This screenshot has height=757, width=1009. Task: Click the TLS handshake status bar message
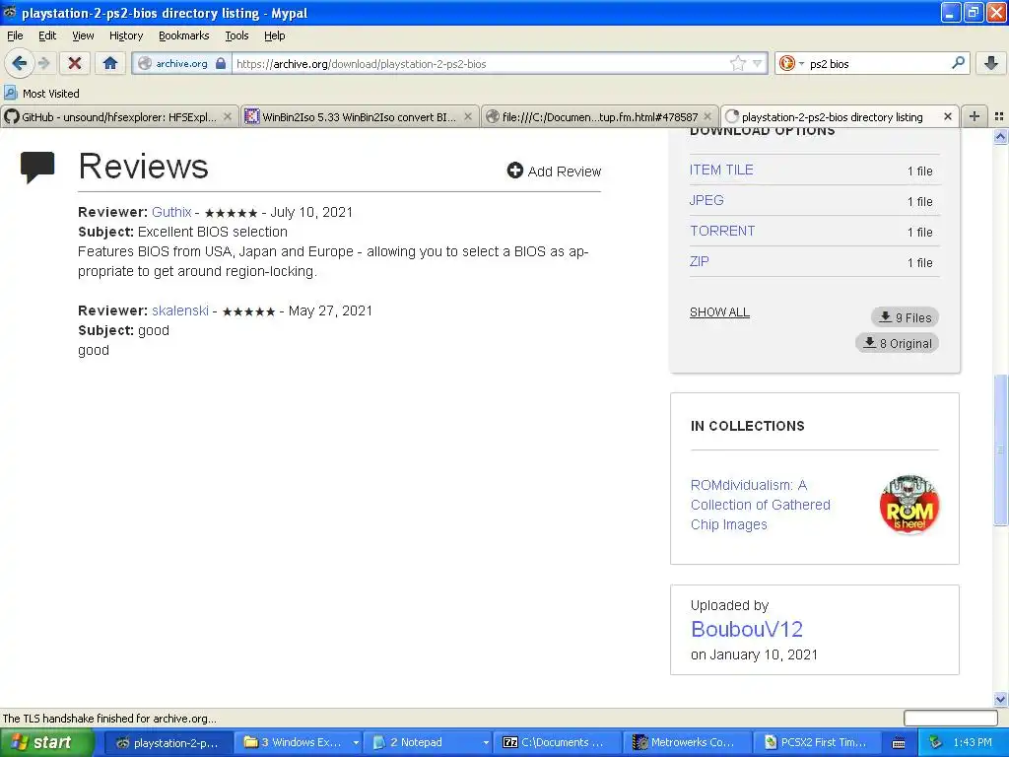click(x=109, y=719)
